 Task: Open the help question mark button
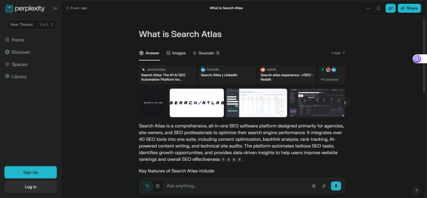tap(416, 190)
